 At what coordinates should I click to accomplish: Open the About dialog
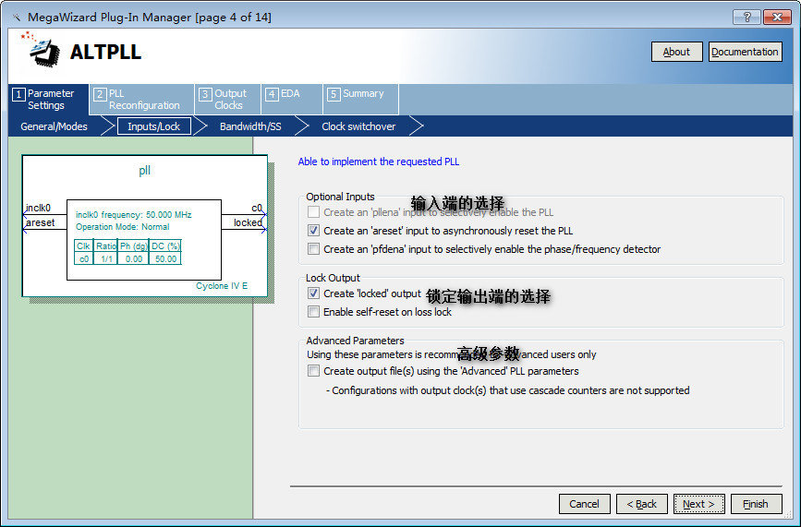(x=676, y=52)
